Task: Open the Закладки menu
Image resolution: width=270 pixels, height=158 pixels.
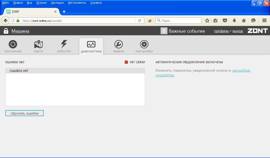Action: coord(57,3)
